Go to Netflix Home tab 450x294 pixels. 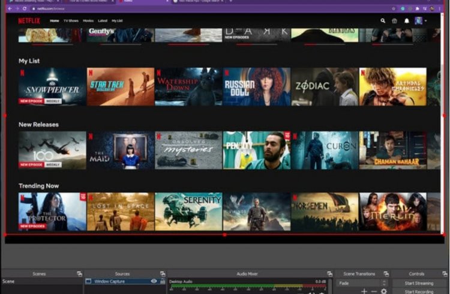coord(54,20)
